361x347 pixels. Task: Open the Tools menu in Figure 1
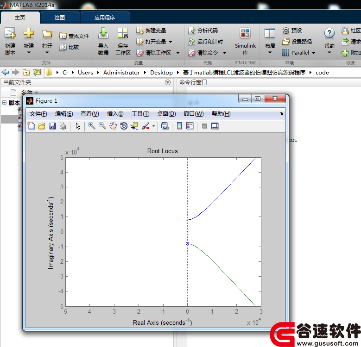pos(140,114)
